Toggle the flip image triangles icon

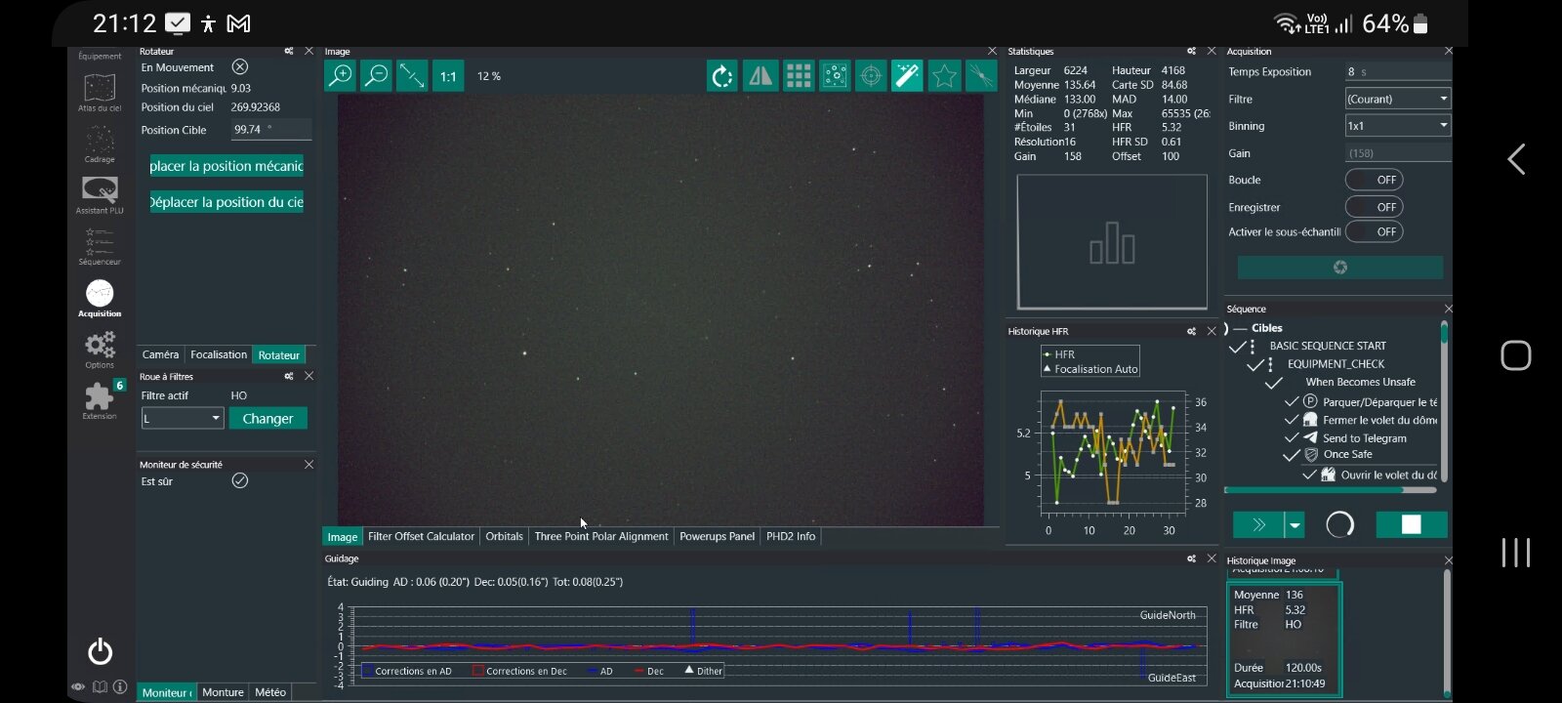(x=760, y=76)
